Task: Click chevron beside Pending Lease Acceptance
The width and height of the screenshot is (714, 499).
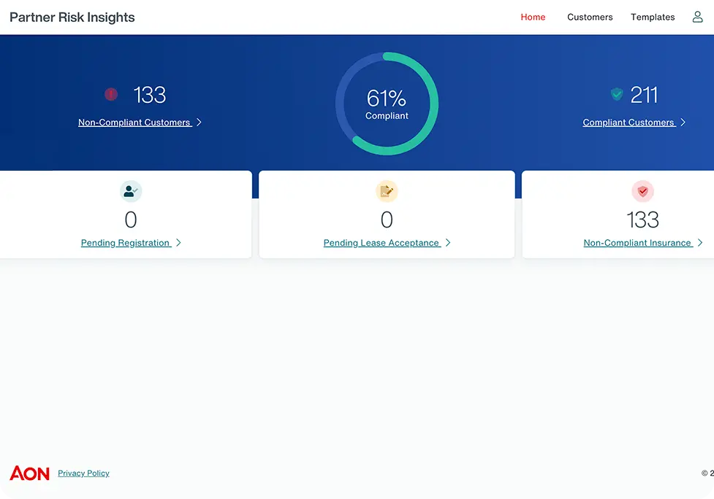Action: 448,243
